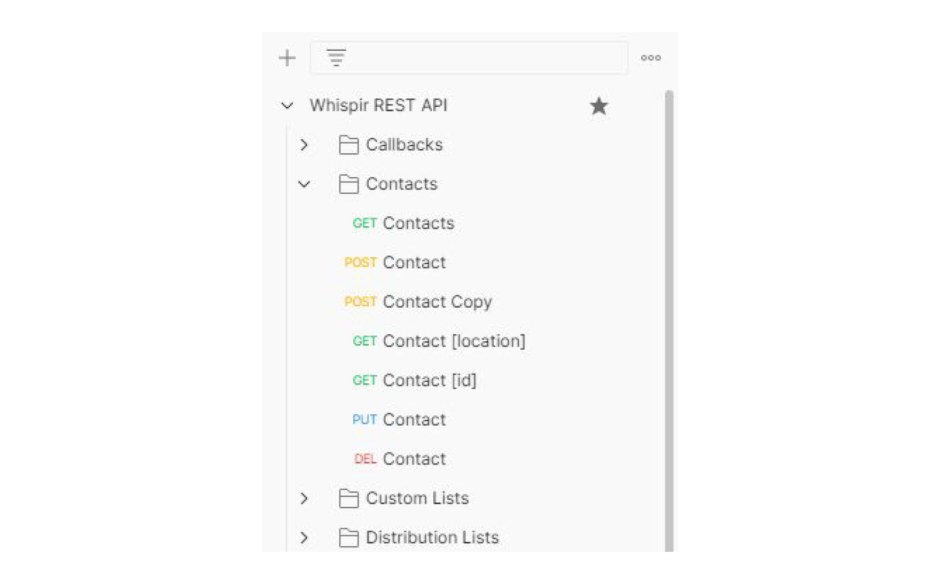Open the POST Contact Copy request
Image resolution: width=945 pixels, height=568 pixels.
click(436, 302)
